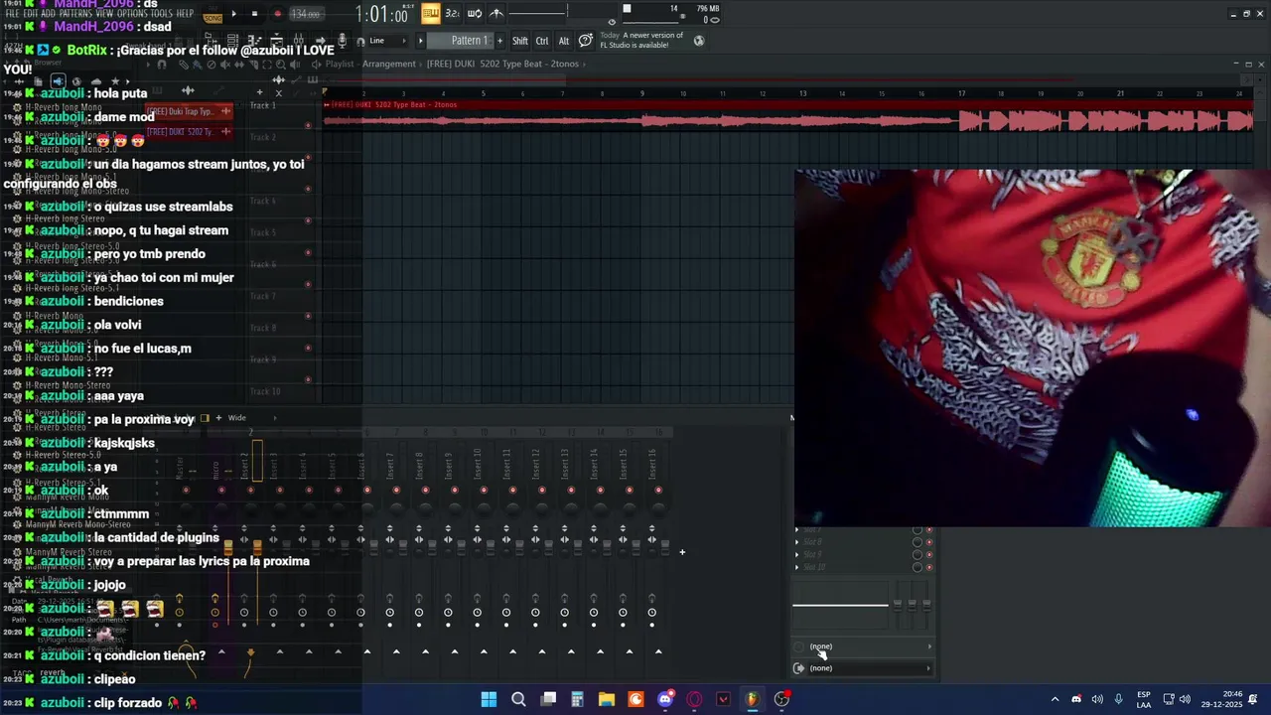Image resolution: width=1271 pixels, height=715 pixels.
Task: Open Discord from the taskbar
Action: [x=665, y=699]
